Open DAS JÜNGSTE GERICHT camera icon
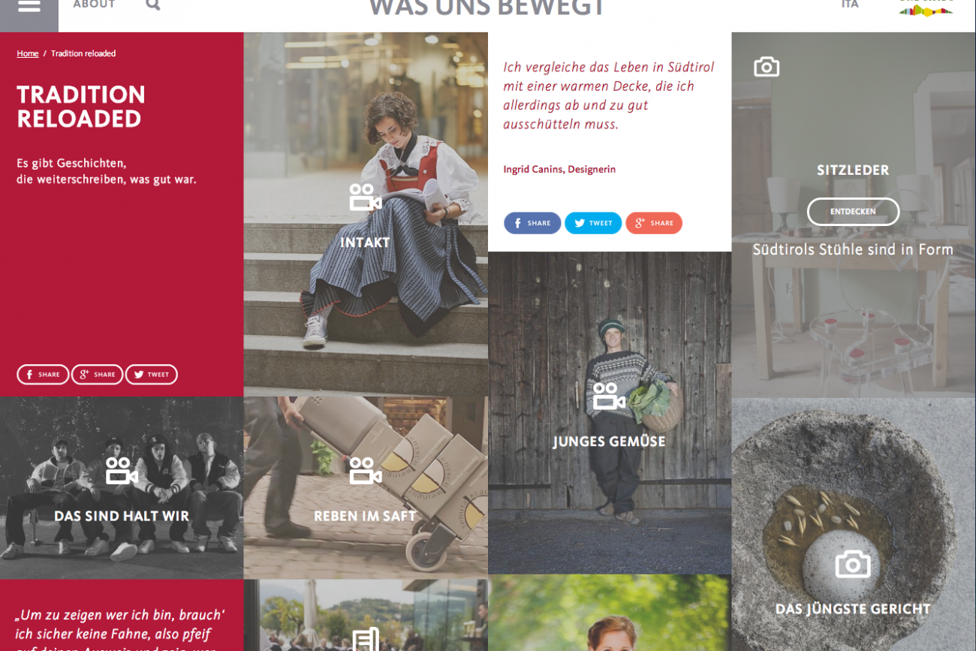 [853, 564]
